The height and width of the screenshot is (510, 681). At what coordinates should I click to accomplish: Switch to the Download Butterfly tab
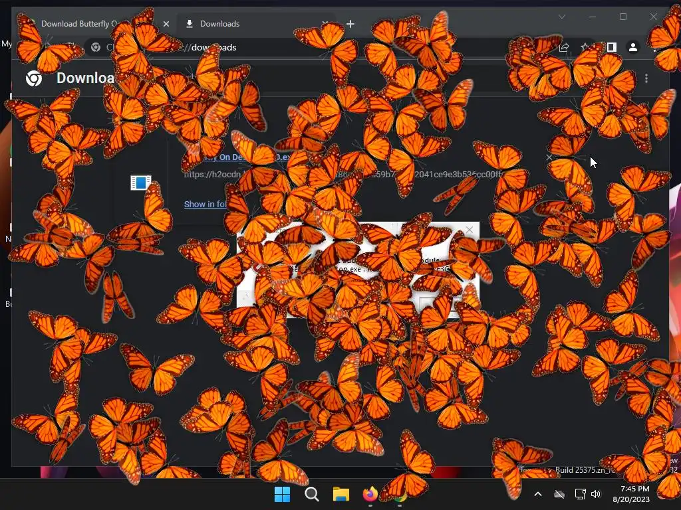[93, 24]
